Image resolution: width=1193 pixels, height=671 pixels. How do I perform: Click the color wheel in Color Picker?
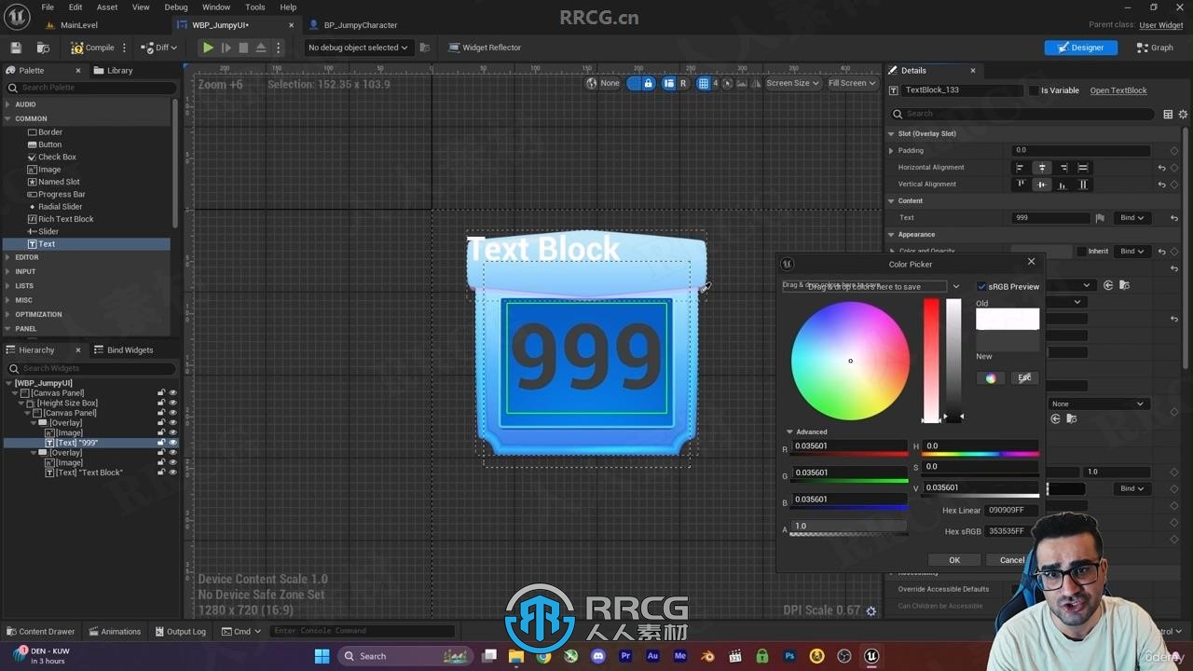(x=850, y=361)
